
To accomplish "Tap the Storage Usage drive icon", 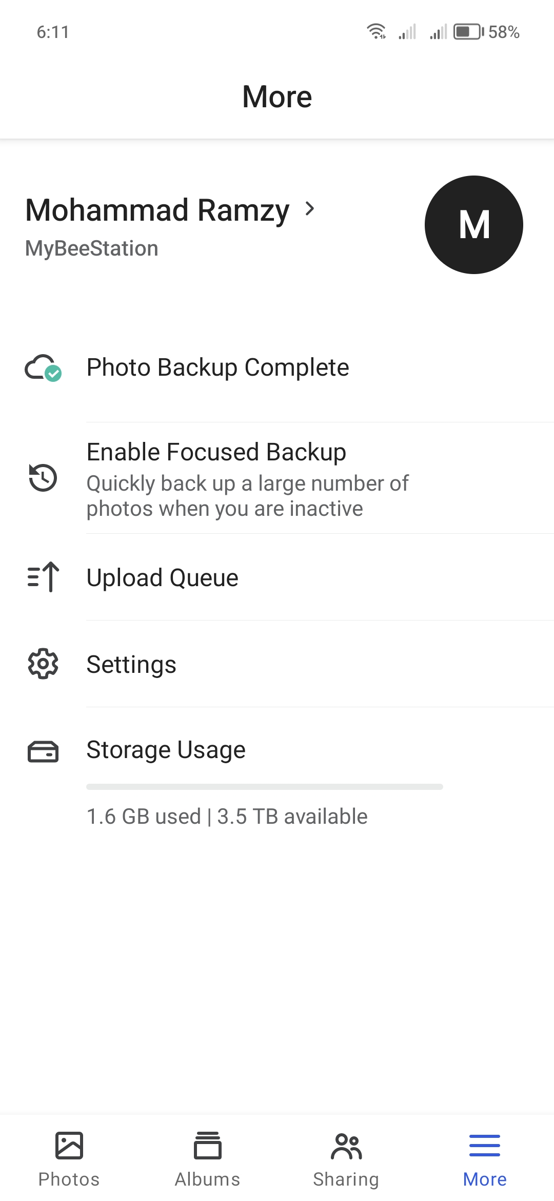I will coord(43,752).
